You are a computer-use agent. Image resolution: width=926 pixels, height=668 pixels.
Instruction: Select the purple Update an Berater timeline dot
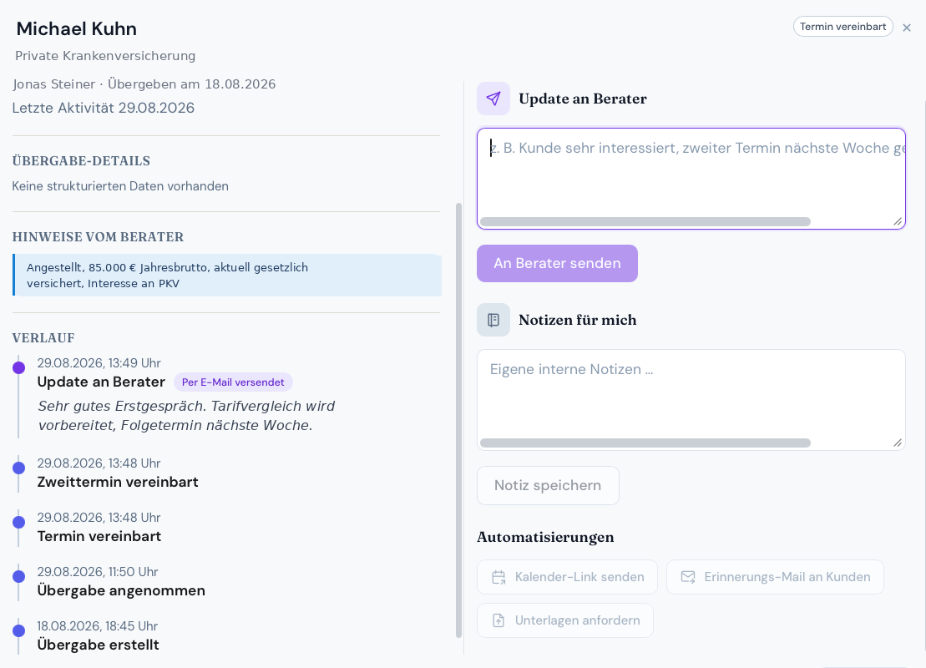tap(19, 368)
